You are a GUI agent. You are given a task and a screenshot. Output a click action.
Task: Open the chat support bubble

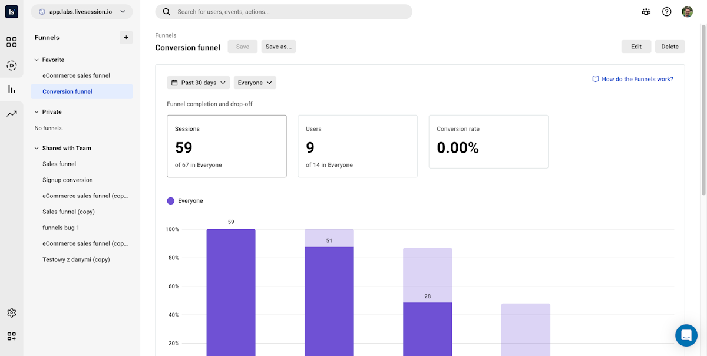tap(686, 335)
